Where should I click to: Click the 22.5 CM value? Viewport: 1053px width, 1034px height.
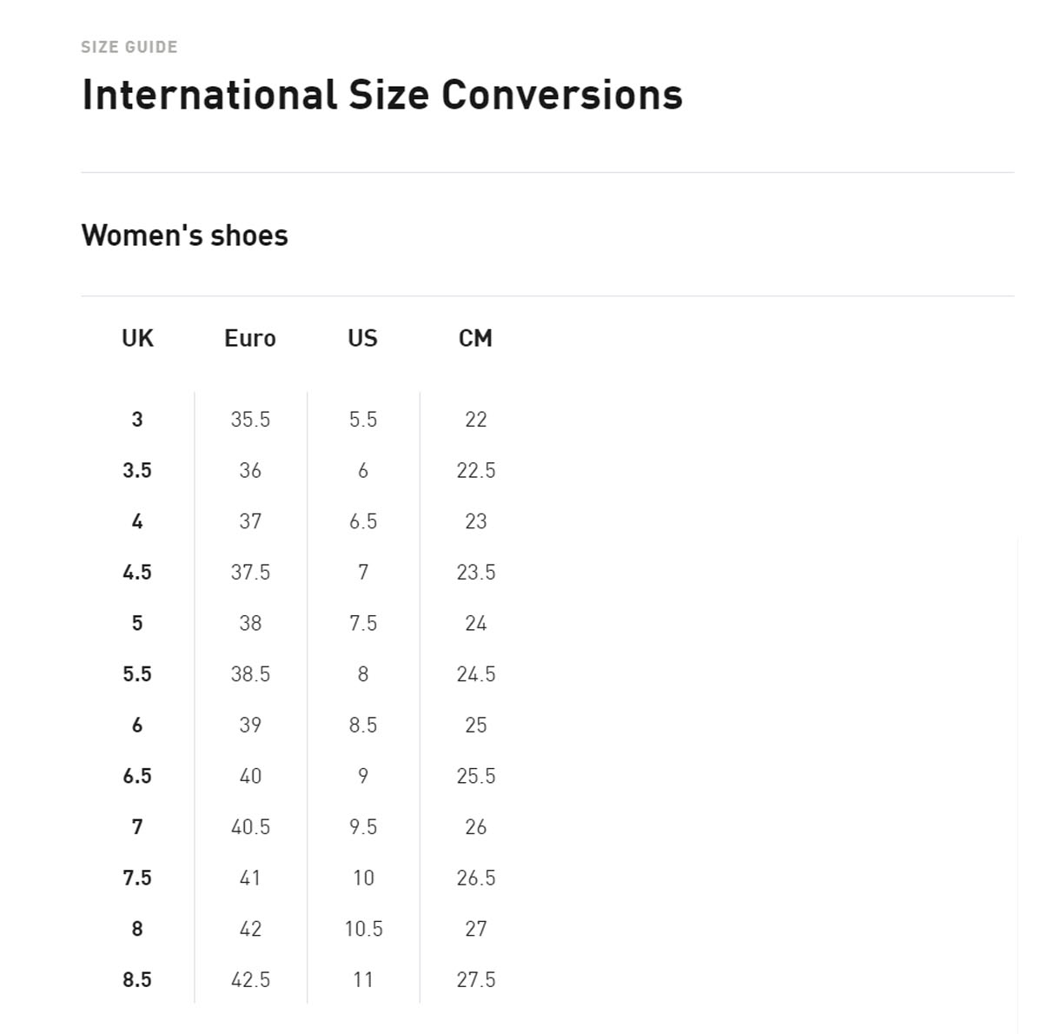point(476,471)
